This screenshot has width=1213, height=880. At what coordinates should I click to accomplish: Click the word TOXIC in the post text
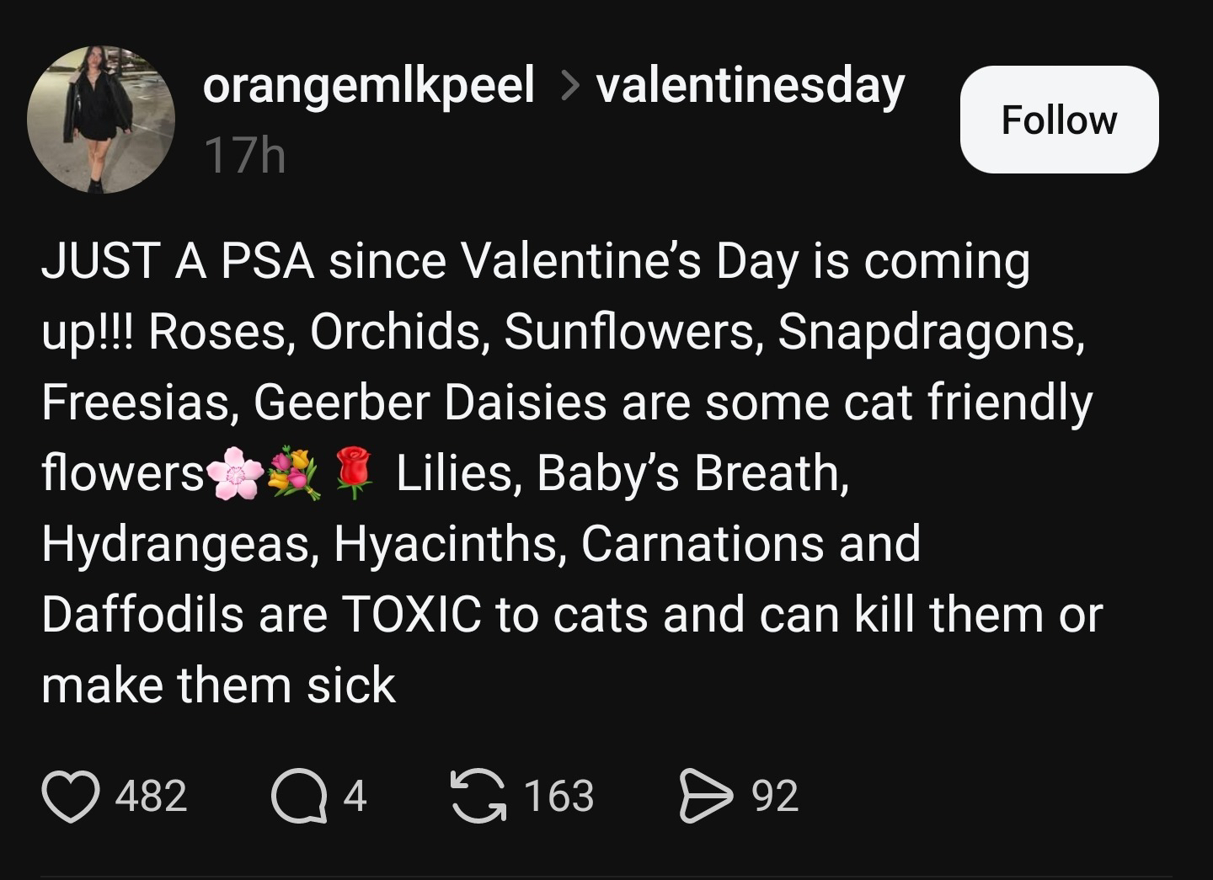(412, 615)
